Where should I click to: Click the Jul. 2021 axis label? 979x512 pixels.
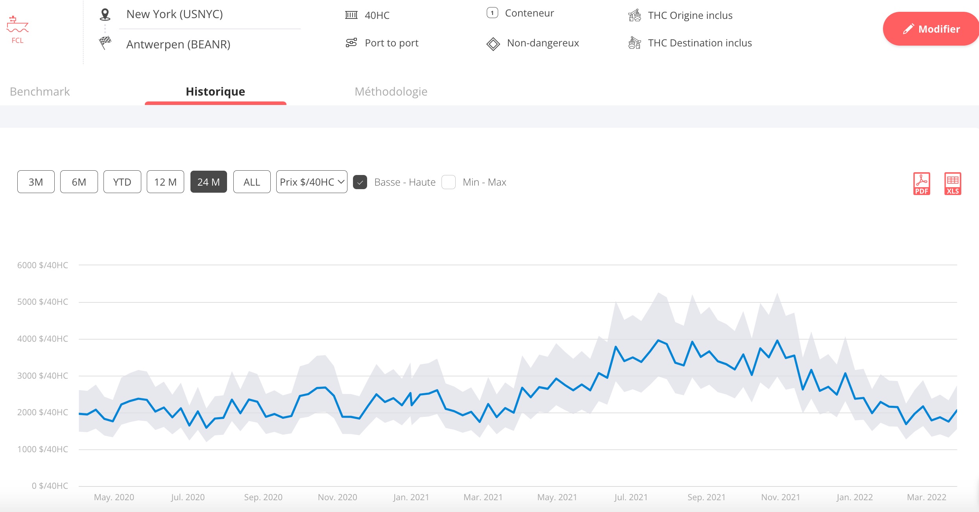(631, 497)
